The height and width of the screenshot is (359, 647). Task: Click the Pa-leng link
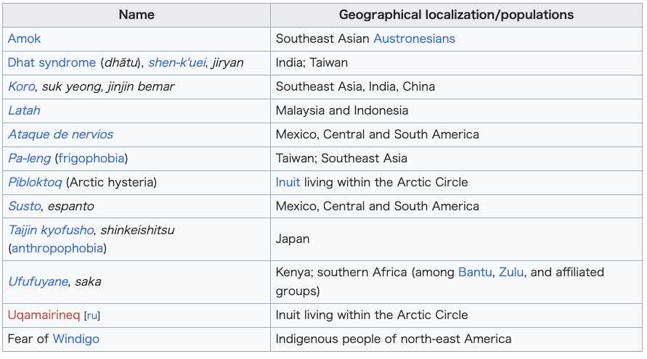click(x=29, y=158)
